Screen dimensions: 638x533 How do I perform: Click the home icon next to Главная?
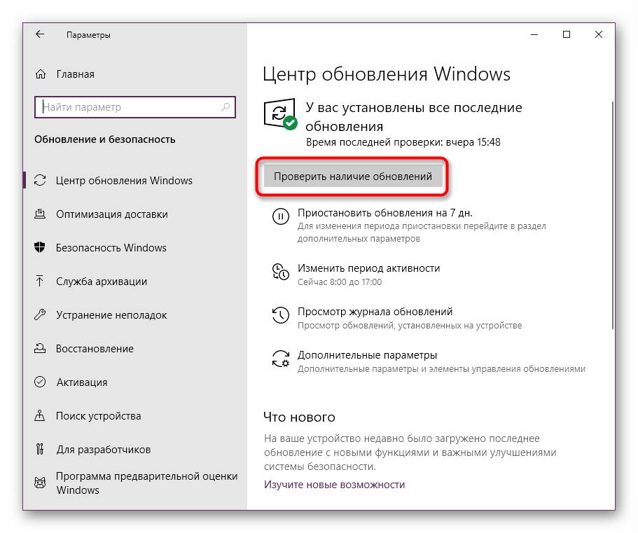pyautogui.click(x=41, y=74)
